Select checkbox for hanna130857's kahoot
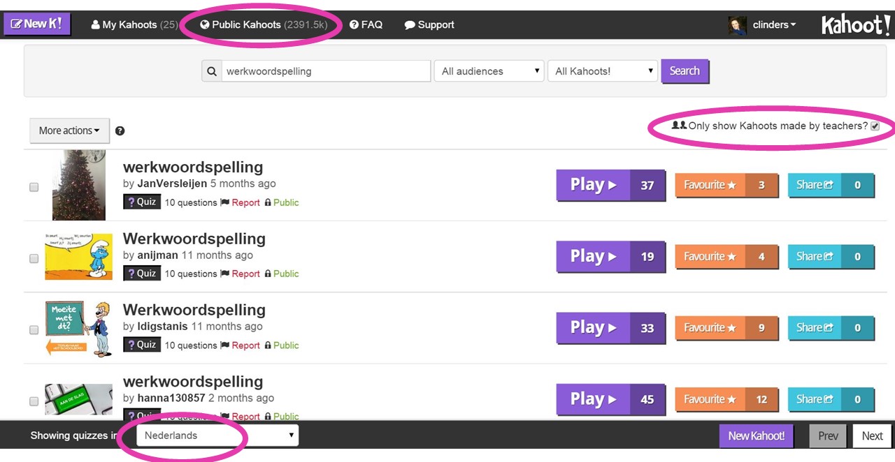 coord(34,401)
